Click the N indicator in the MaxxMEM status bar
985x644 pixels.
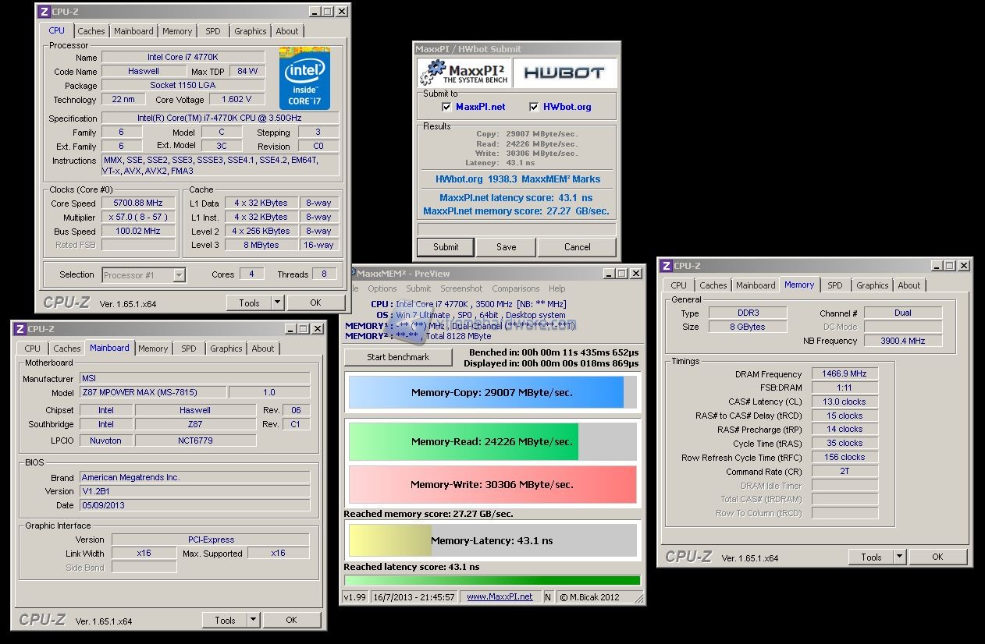point(548,597)
